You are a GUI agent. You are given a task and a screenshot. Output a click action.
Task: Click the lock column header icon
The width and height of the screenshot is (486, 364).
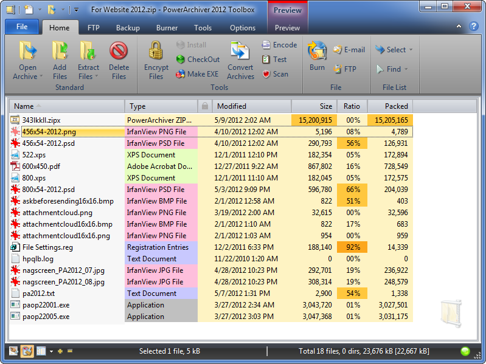[x=204, y=106]
